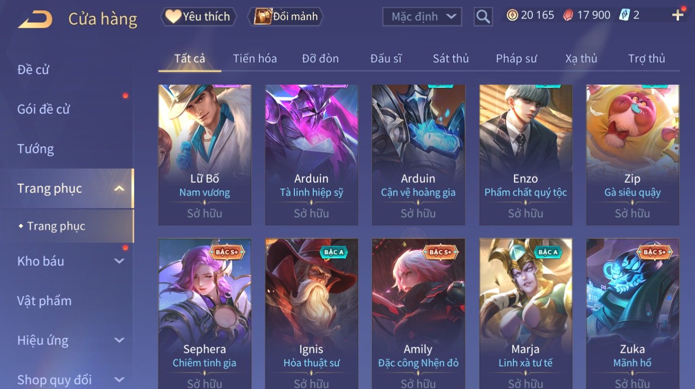The height and width of the screenshot is (389, 695).
Task: Select the Sát thủ tab
Action: pyautogui.click(x=451, y=59)
